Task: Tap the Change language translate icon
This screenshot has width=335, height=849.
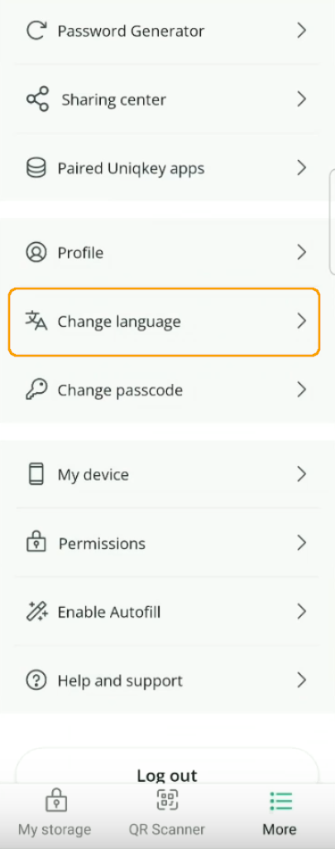Action: coord(36,321)
